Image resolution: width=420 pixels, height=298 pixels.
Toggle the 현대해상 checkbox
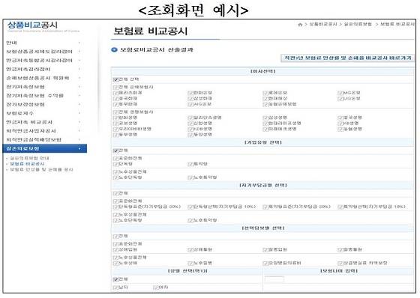(265, 99)
